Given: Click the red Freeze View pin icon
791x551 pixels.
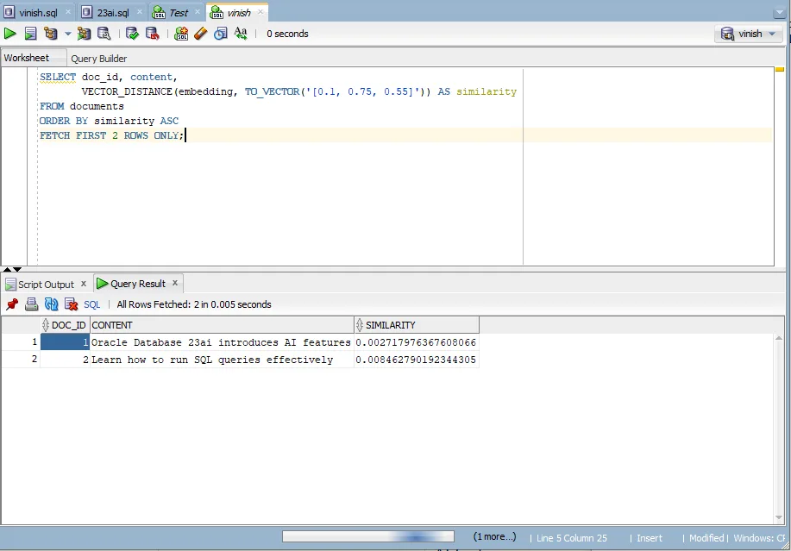Looking at the screenshot, I should (x=12, y=304).
